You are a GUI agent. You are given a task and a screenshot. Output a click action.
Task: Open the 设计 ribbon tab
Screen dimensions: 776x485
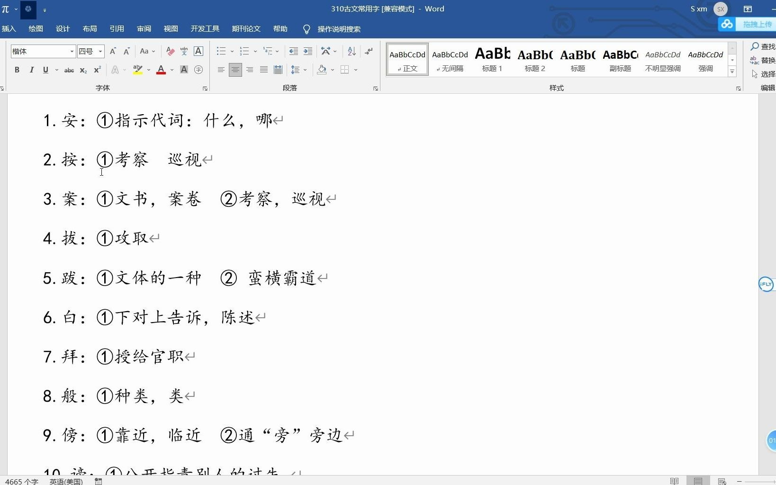[63, 29]
